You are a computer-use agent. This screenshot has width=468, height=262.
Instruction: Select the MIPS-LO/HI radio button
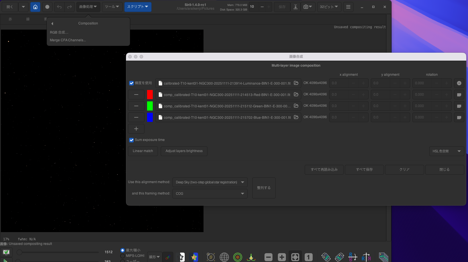click(x=123, y=256)
